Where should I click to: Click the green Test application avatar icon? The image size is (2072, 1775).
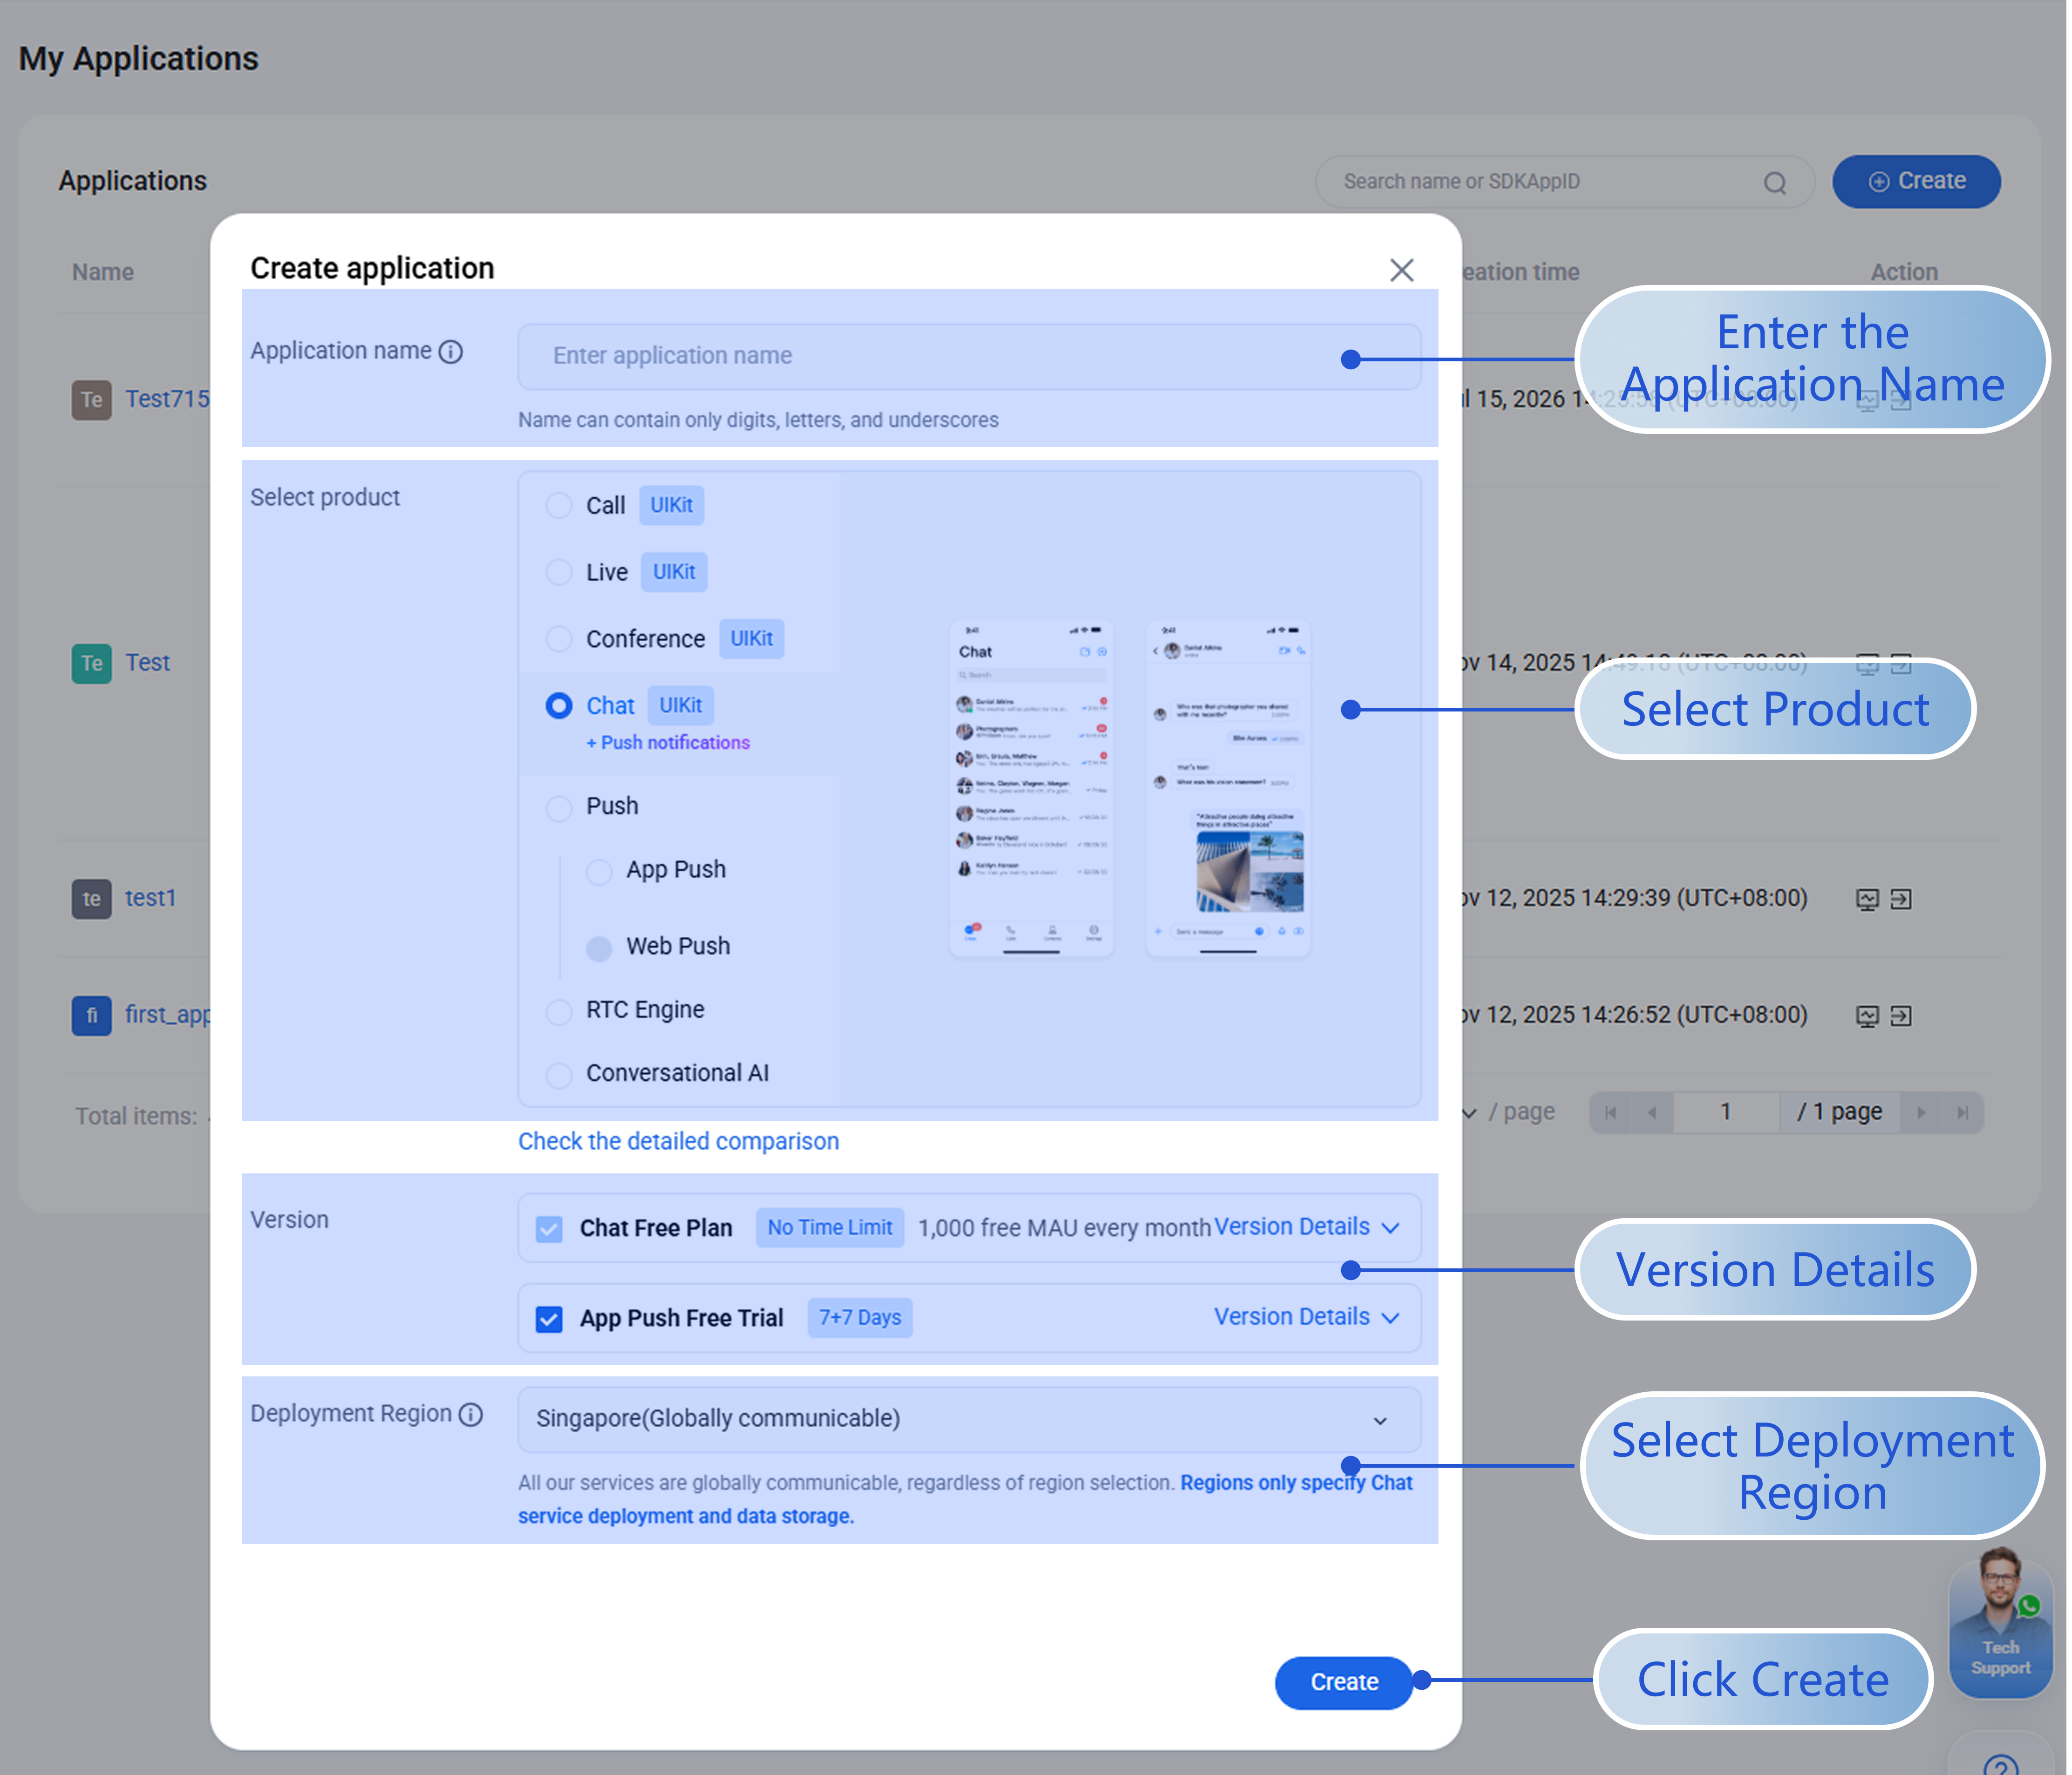pos(91,663)
